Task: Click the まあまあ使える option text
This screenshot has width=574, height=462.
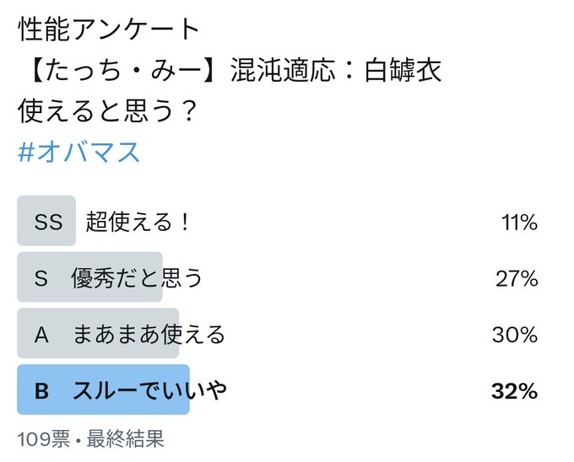Action: (x=149, y=334)
